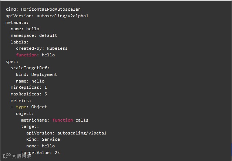
Task: Click the watermark logo icon
Action: tap(7, 156)
